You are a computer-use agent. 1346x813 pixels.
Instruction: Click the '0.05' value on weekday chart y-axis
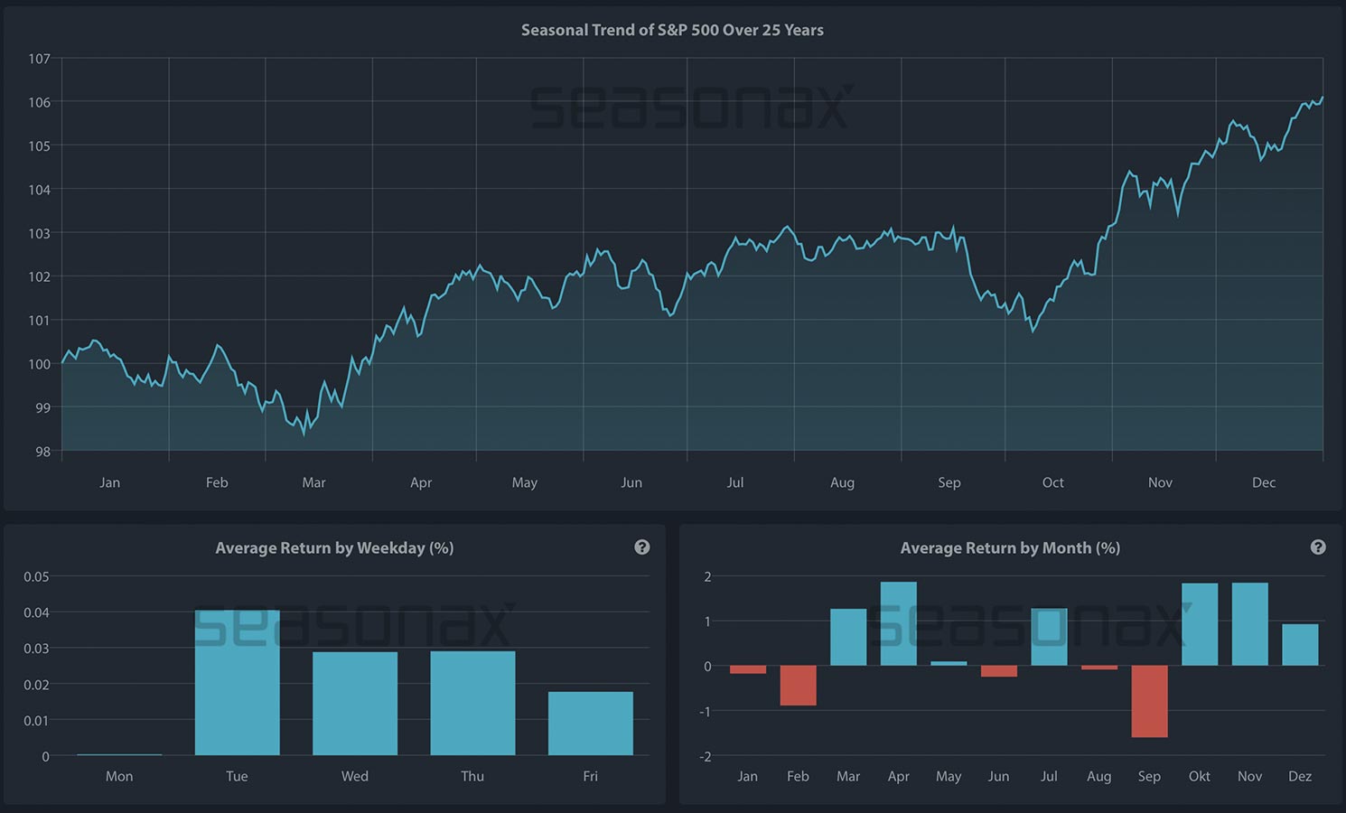point(36,576)
